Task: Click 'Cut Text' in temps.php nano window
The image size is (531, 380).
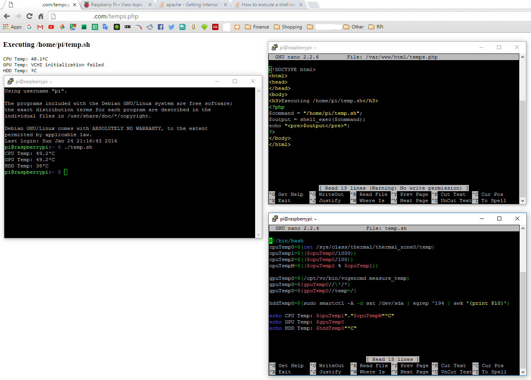Action: [453, 194]
